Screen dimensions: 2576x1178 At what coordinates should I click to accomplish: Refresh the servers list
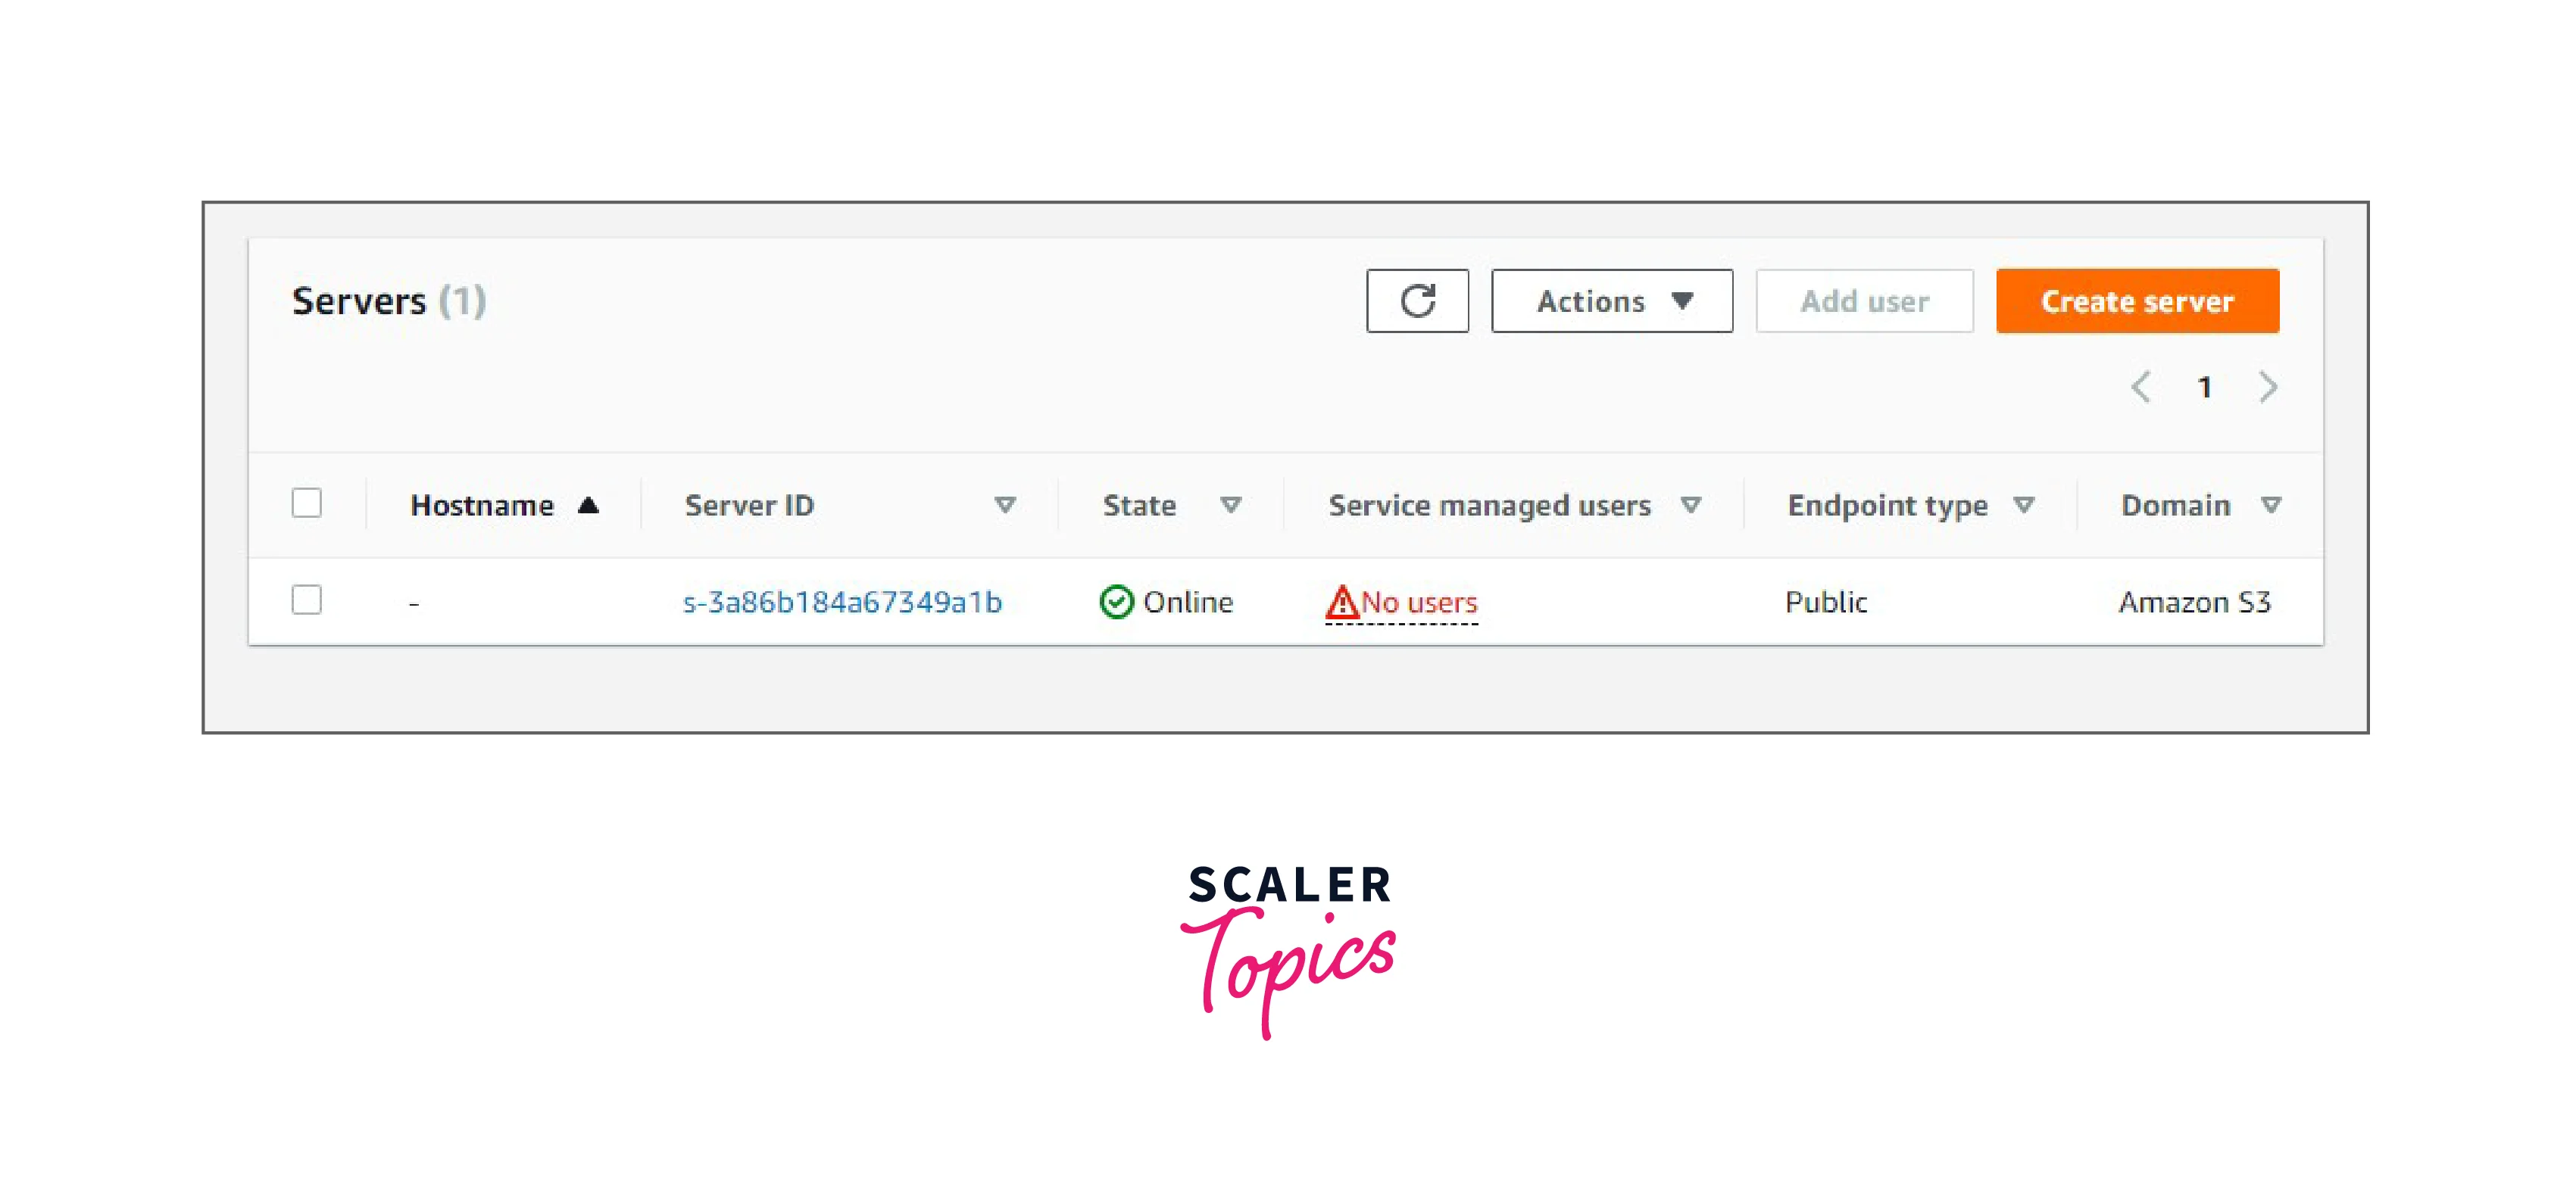(x=1417, y=301)
